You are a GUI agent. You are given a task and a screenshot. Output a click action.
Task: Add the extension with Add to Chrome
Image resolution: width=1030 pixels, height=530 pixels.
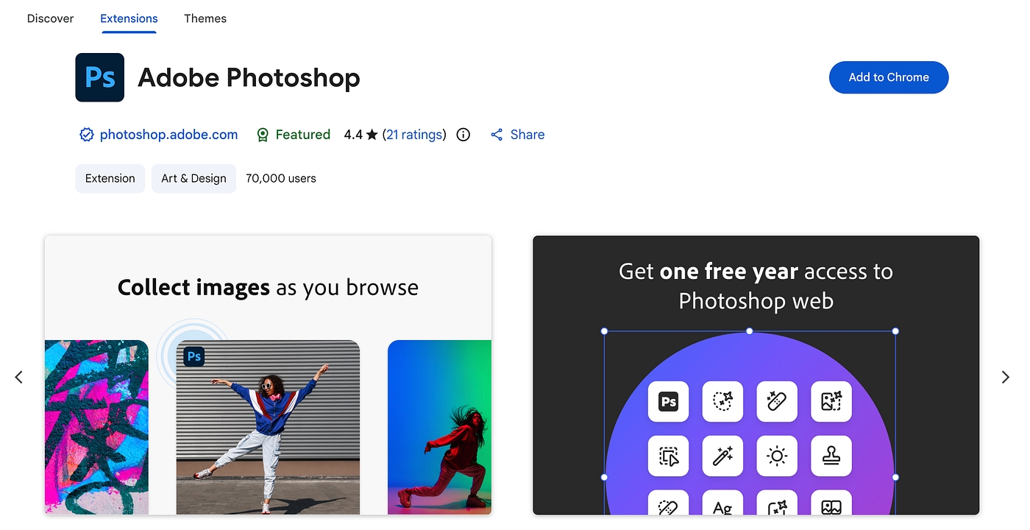889,77
